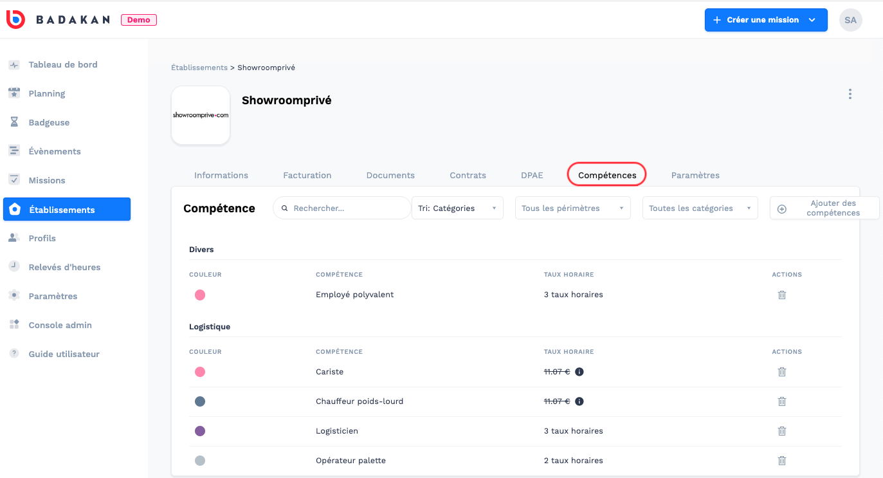The width and height of the screenshot is (883, 478).
Task: Click the Évènements sidebar icon
Action: pos(14,151)
